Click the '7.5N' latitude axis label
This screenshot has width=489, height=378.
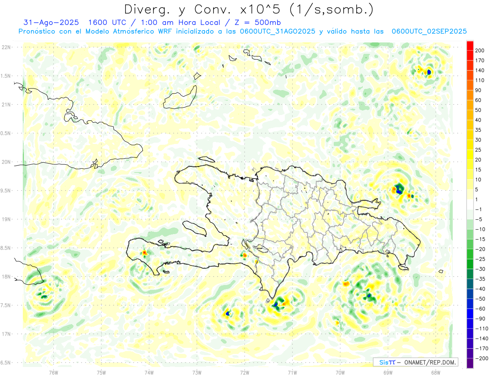[6, 305]
